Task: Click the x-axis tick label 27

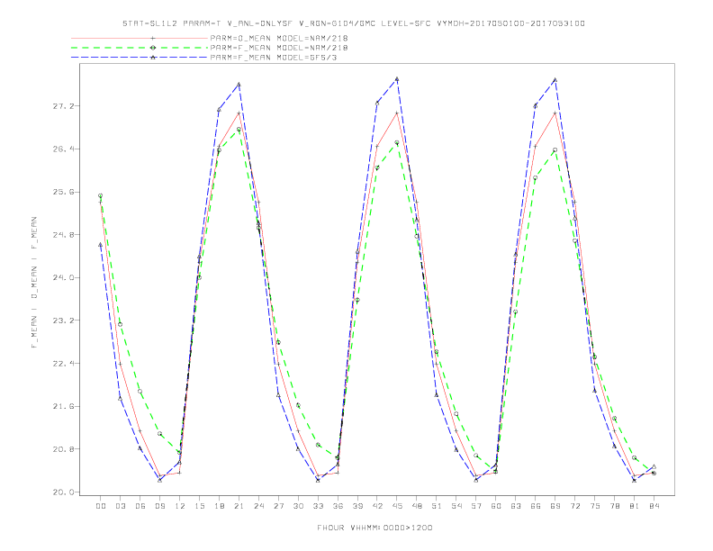Action: coord(278,506)
